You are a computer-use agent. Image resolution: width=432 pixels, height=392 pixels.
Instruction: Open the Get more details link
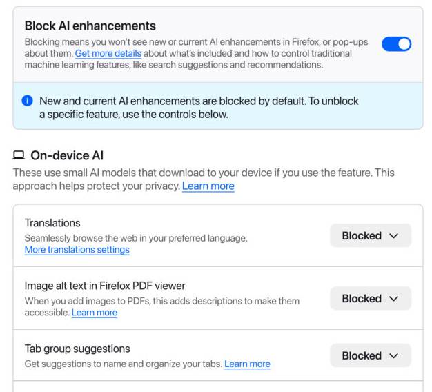click(x=108, y=54)
